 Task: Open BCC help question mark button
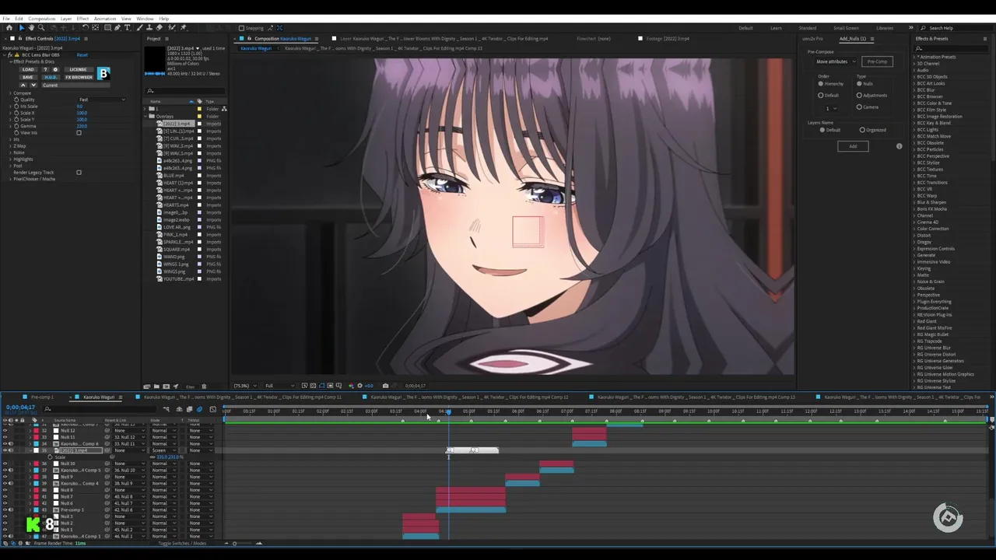point(45,69)
